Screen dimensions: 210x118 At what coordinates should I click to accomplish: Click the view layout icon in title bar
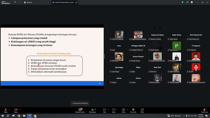192,2
